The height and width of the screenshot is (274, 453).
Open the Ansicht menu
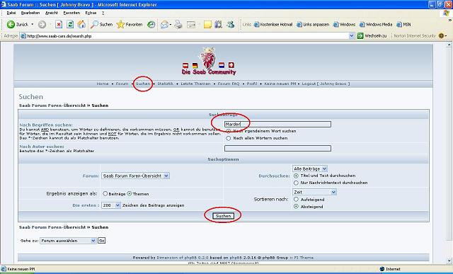(52, 13)
